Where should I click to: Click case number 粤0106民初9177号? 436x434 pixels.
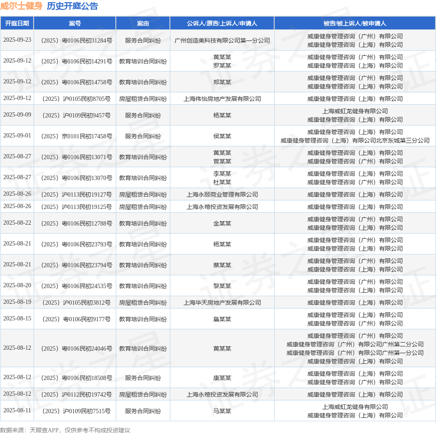tap(77, 319)
